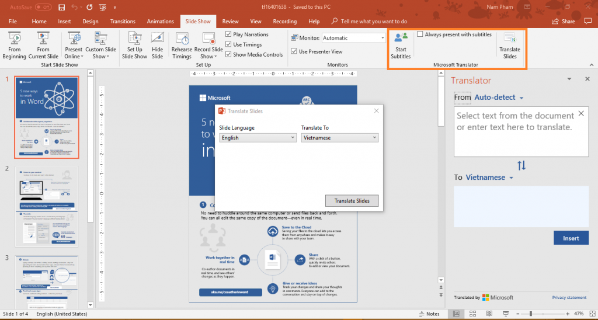Open Set Up Slide Show dialog
598x320 pixels.
(x=134, y=46)
